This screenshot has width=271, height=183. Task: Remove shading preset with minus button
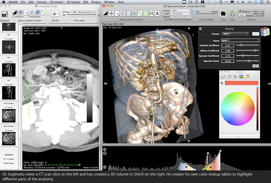pos(257,34)
